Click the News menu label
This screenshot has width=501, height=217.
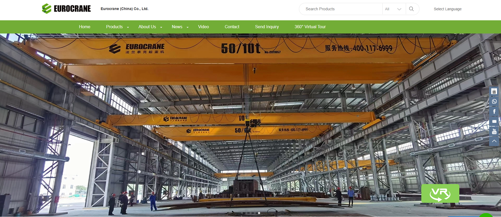click(x=177, y=27)
